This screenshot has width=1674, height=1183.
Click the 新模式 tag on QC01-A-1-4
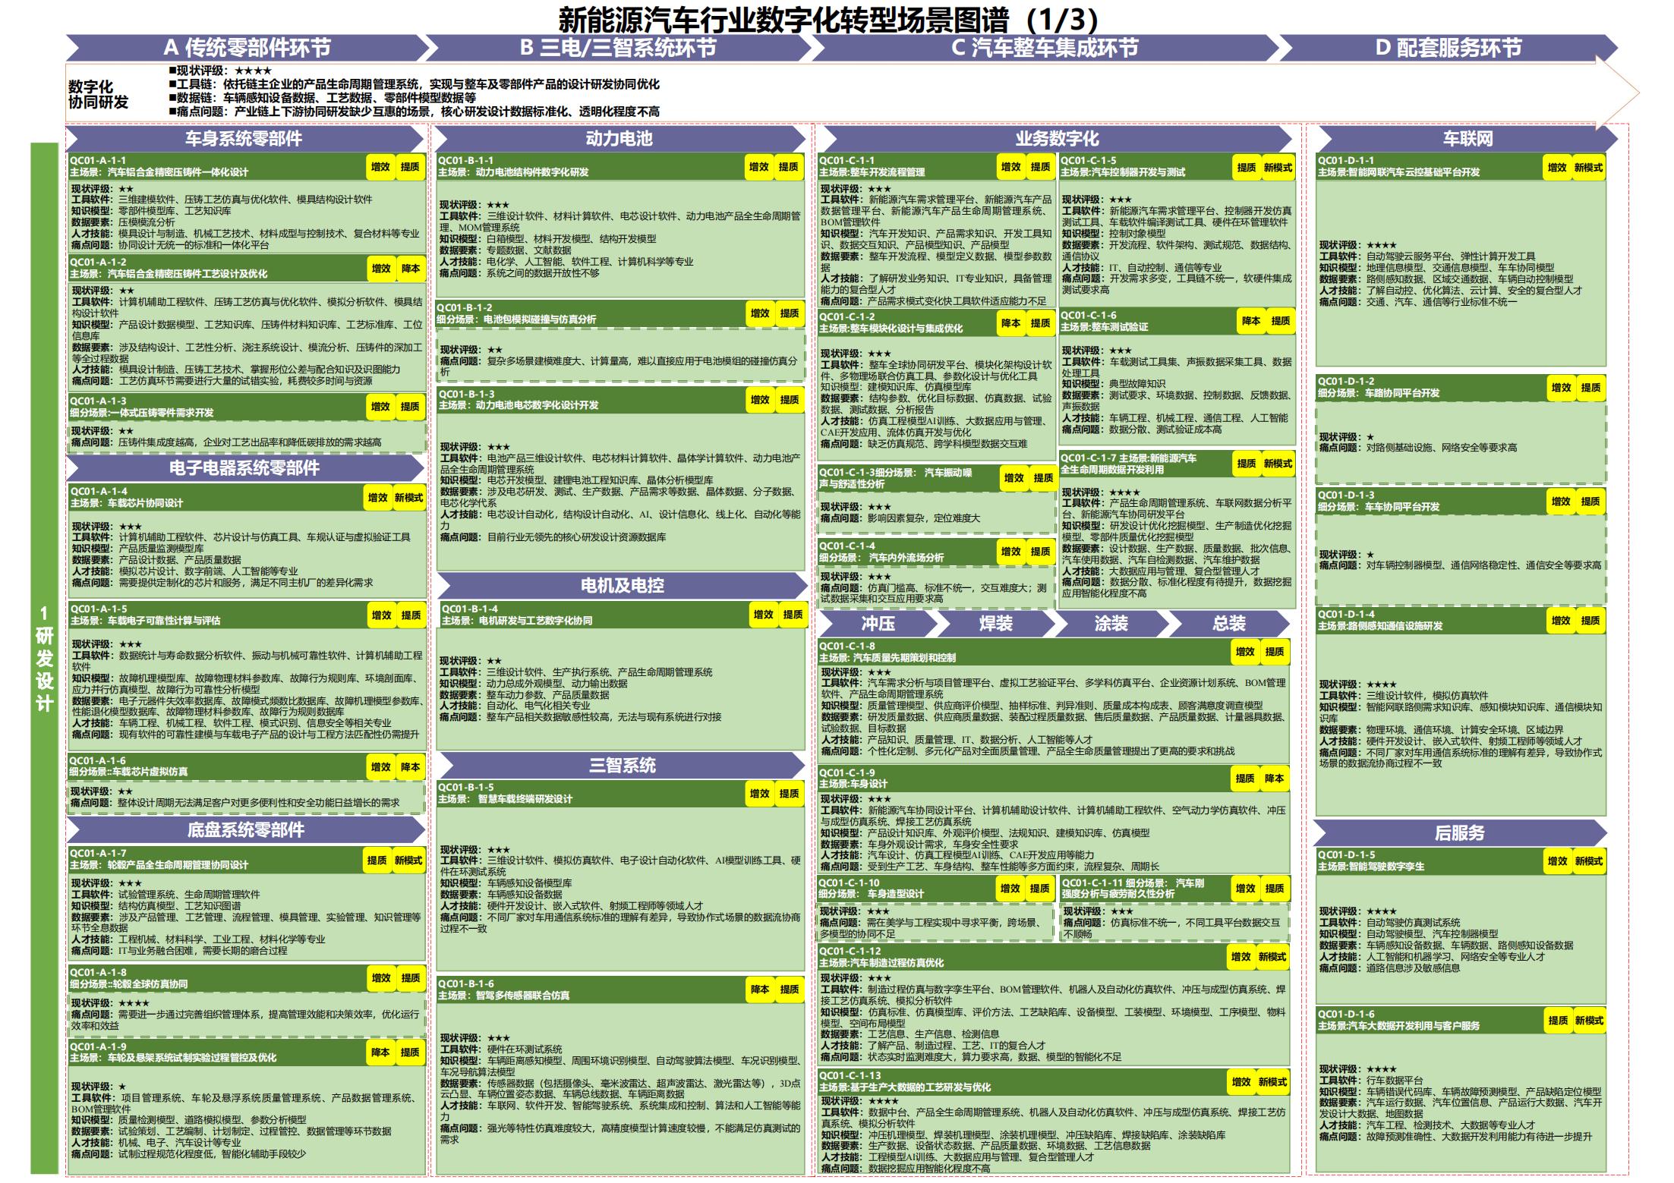tap(408, 498)
